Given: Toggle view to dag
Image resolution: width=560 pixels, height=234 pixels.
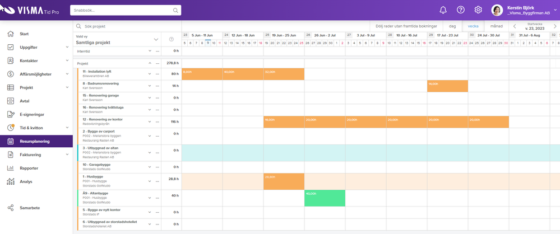Looking at the screenshot, I should [x=452, y=26].
